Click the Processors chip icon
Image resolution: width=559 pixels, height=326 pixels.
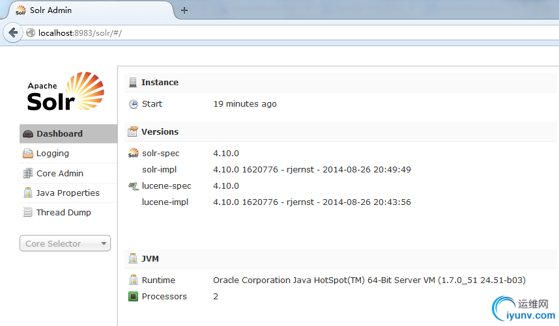pos(133,296)
